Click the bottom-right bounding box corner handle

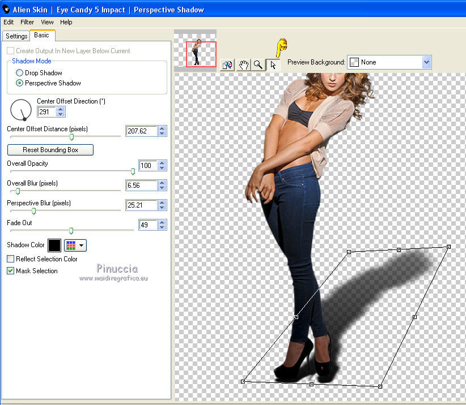[380, 386]
